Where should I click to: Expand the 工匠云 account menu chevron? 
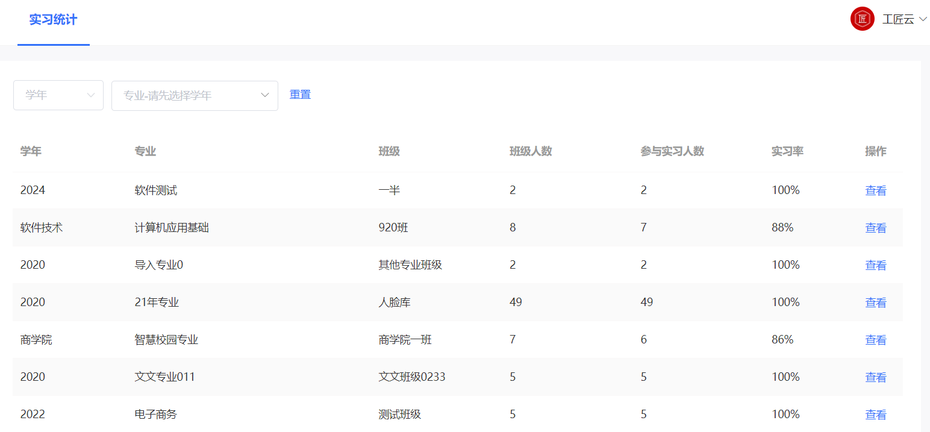pyautogui.click(x=922, y=19)
